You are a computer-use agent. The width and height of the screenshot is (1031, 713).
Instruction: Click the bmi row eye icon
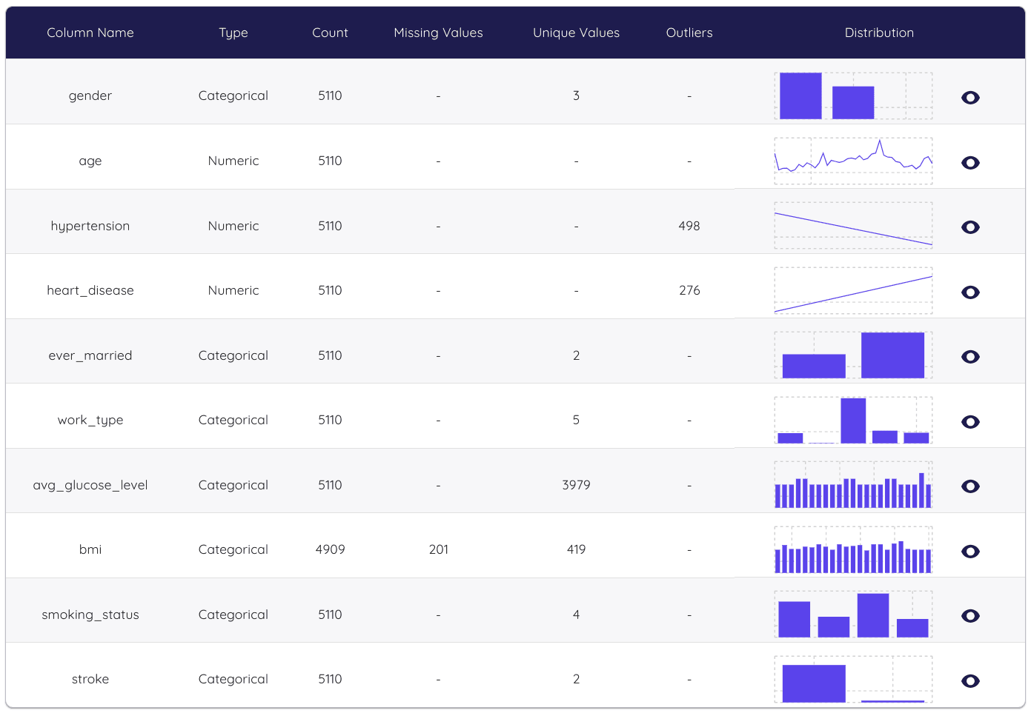(x=970, y=552)
